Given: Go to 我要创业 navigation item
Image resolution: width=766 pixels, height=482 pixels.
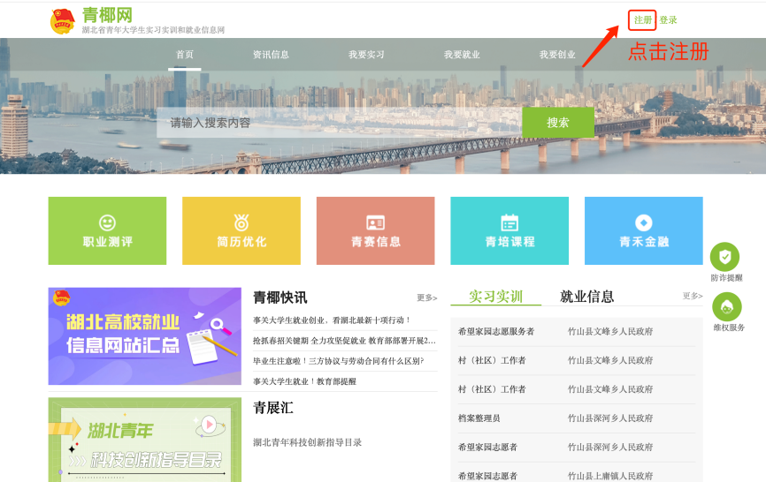Looking at the screenshot, I should pyautogui.click(x=557, y=55).
